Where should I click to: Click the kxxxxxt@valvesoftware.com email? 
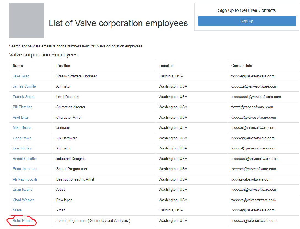click(x=254, y=220)
